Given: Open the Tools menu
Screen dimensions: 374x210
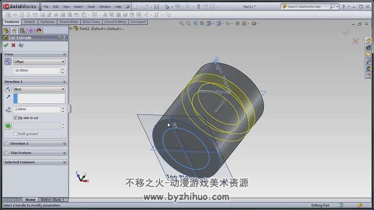Looking at the screenshot, I should pyautogui.click(x=91, y=7).
